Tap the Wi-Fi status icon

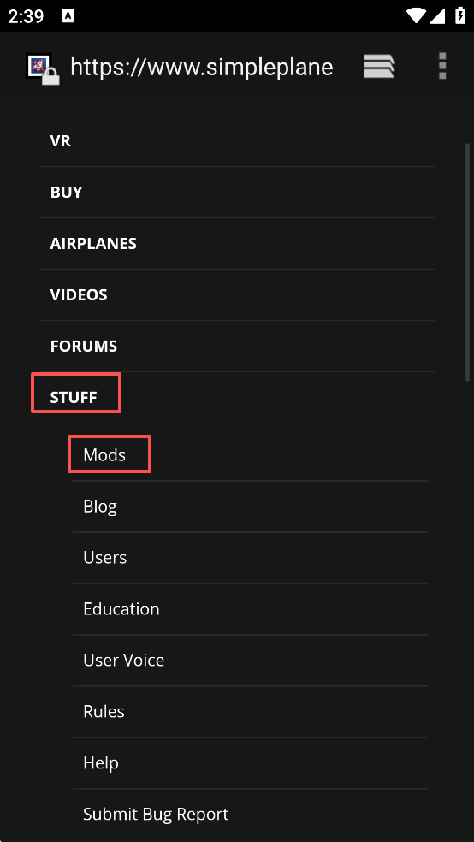416,16
